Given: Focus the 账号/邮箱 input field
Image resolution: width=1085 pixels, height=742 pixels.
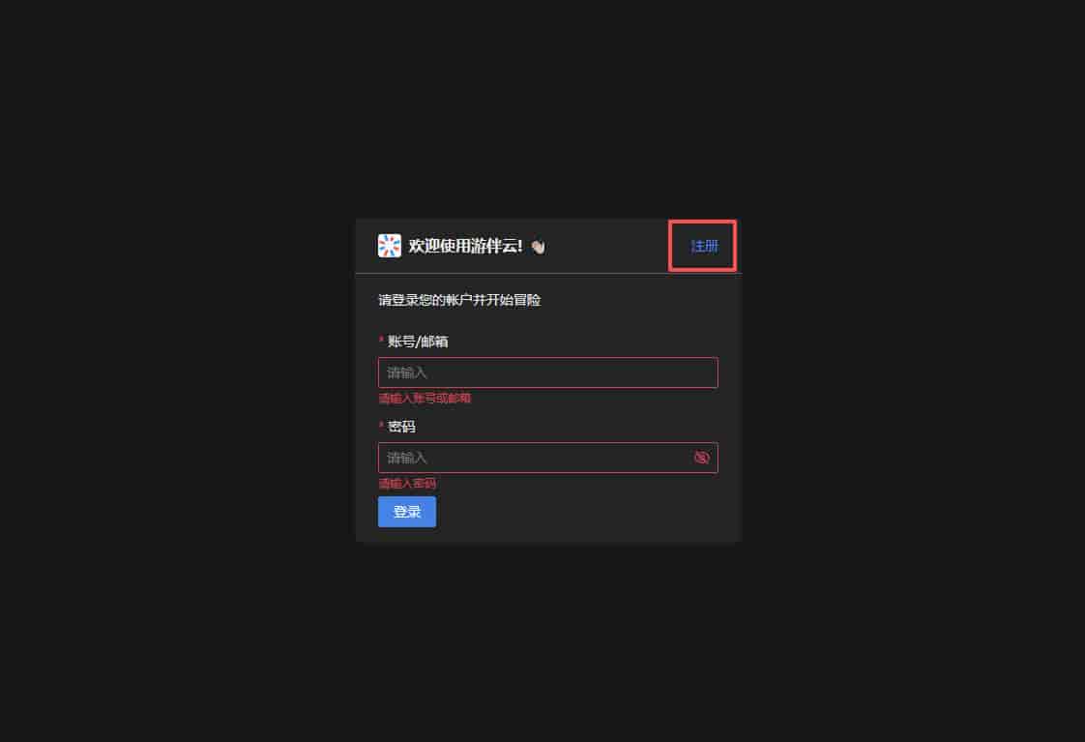Looking at the screenshot, I should (x=548, y=372).
